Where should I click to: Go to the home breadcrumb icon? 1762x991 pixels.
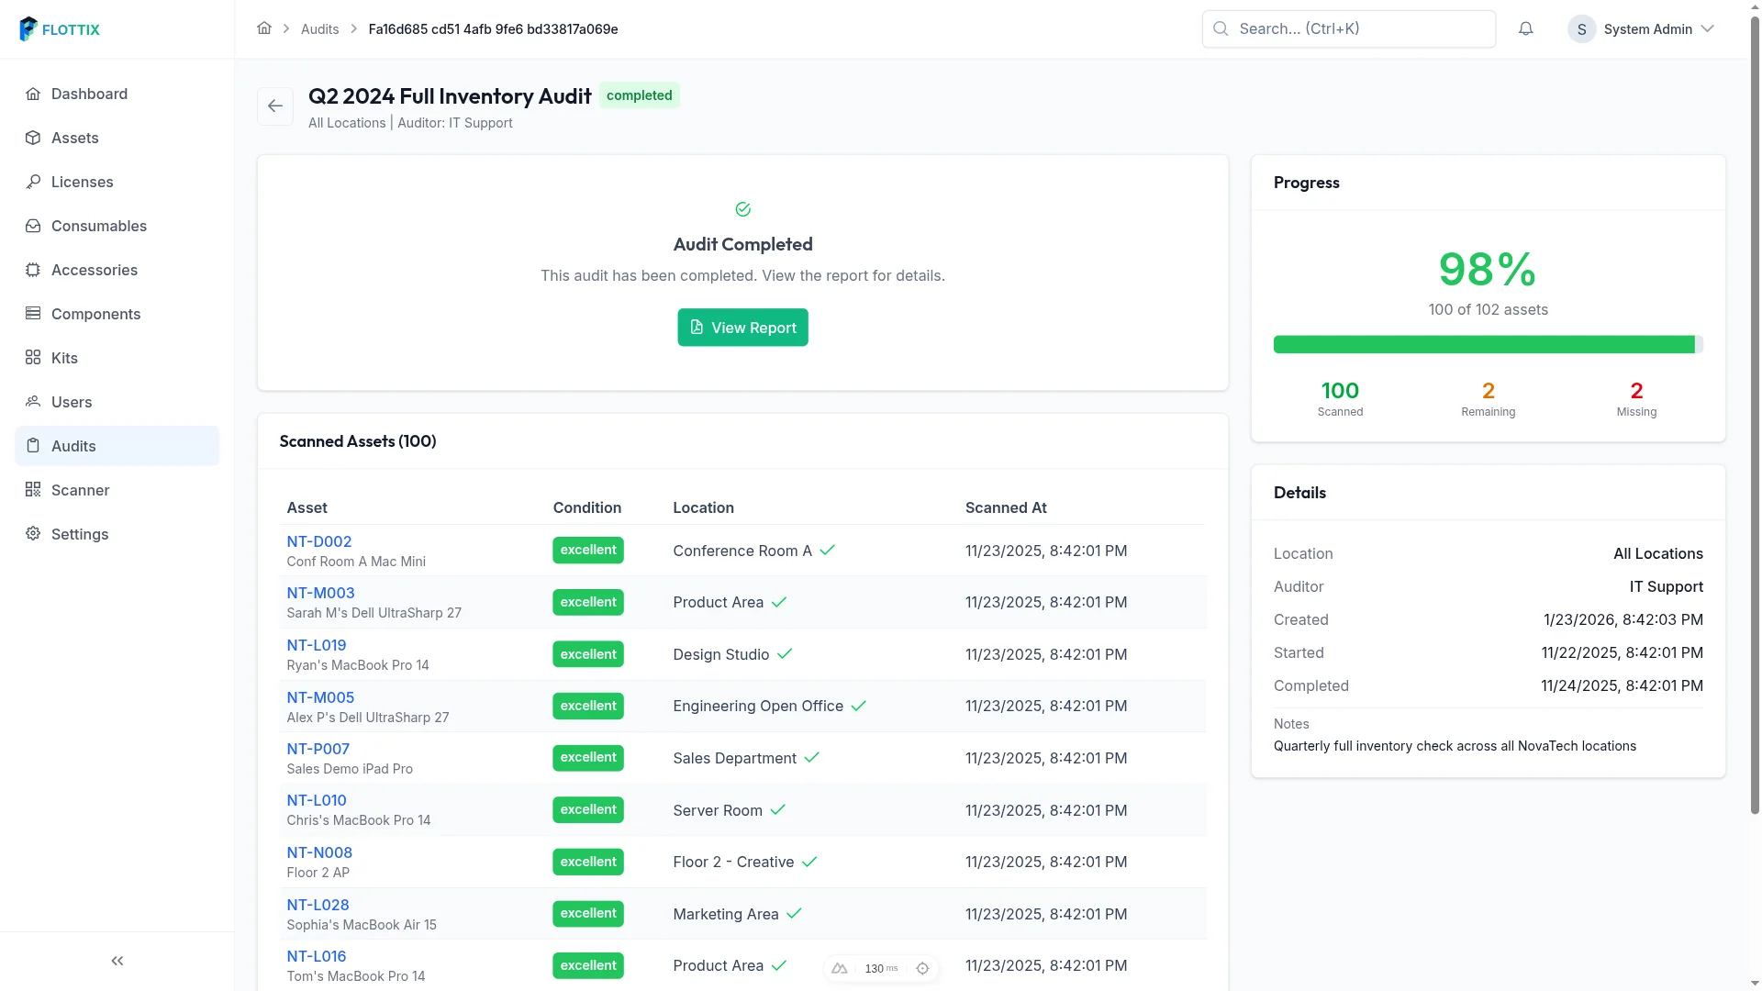pyautogui.click(x=264, y=28)
